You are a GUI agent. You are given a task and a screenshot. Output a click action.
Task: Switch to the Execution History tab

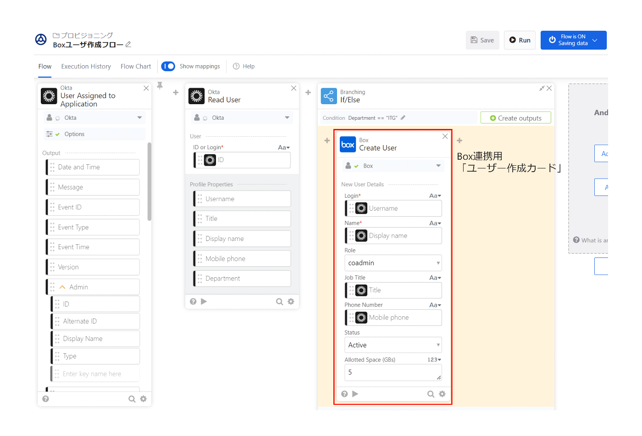pos(86,67)
